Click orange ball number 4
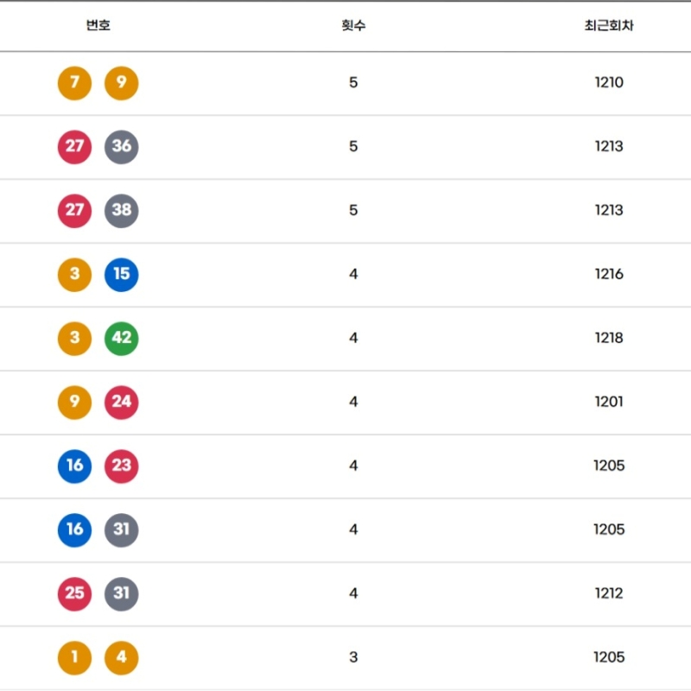691x691 pixels. [121, 658]
